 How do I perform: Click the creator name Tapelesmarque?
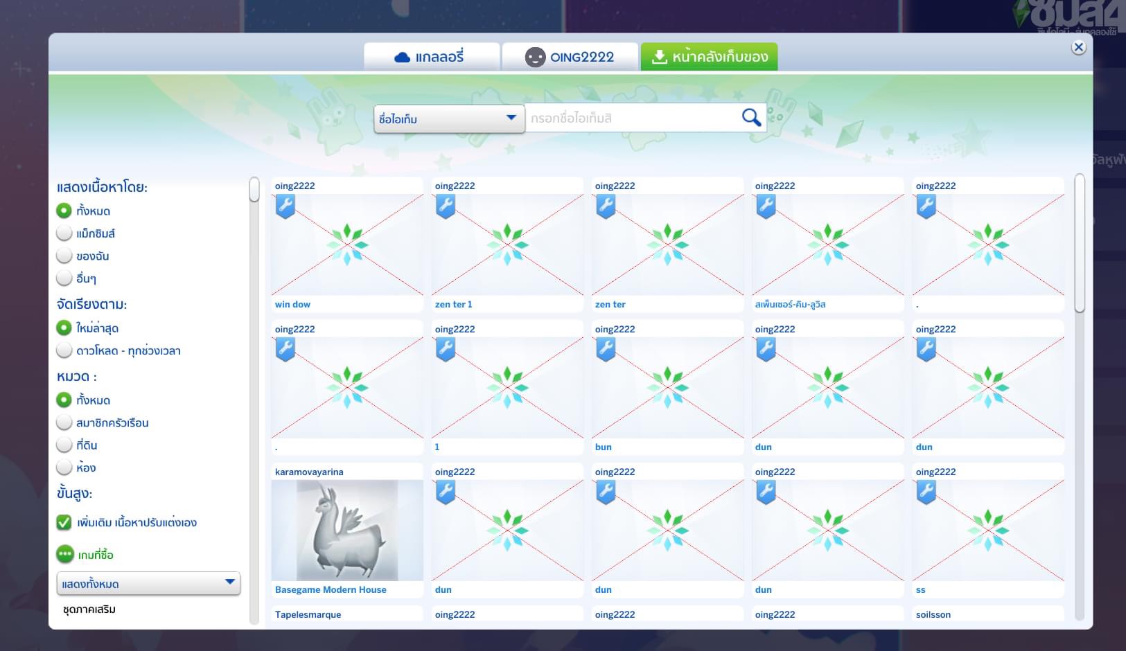pos(308,615)
